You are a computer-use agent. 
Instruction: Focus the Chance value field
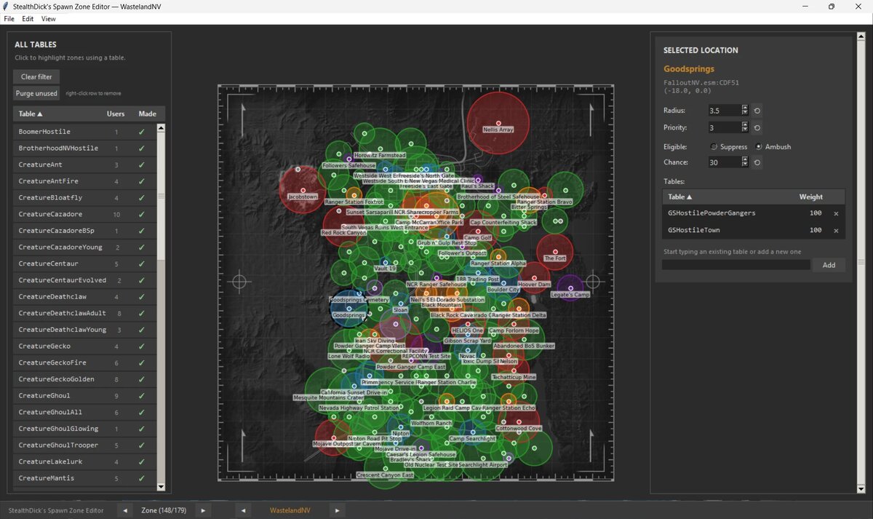pyautogui.click(x=723, y=162)
